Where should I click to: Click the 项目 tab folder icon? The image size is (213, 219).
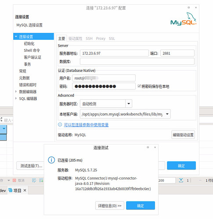point(10,190)
